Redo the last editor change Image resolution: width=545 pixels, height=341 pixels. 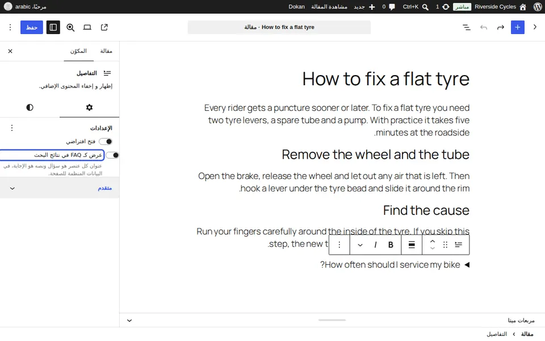coord(501,27)
